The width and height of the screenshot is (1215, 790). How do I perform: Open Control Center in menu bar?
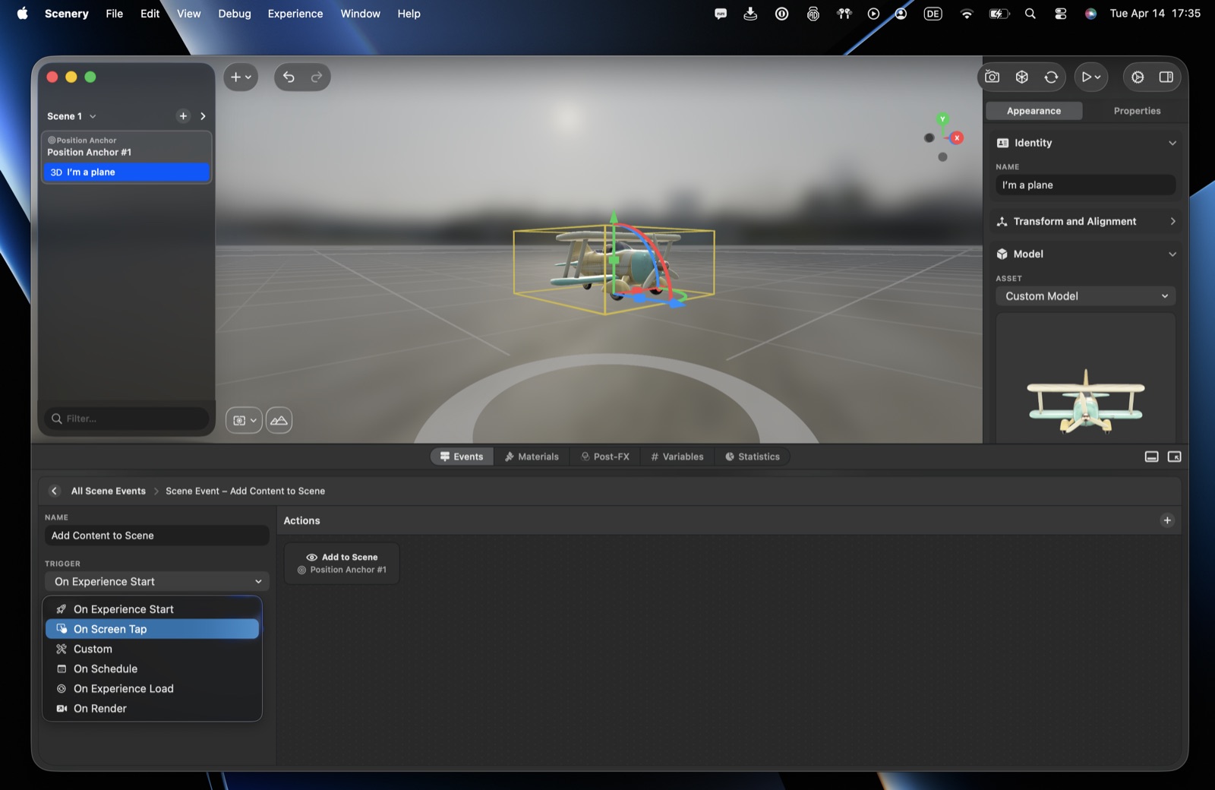[1061, 14]
